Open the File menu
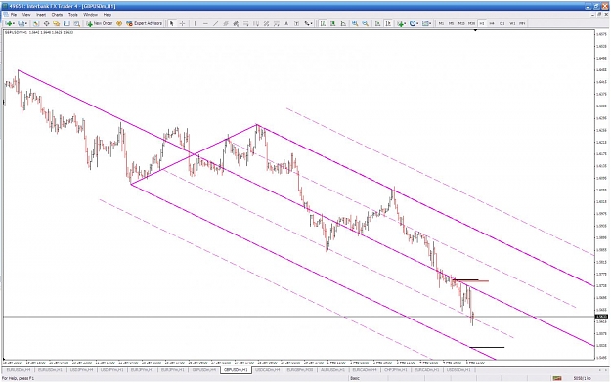 14,15
